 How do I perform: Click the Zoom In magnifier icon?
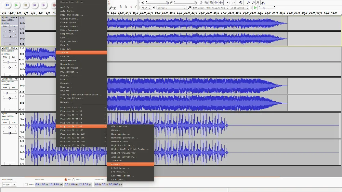click(248, 3)
